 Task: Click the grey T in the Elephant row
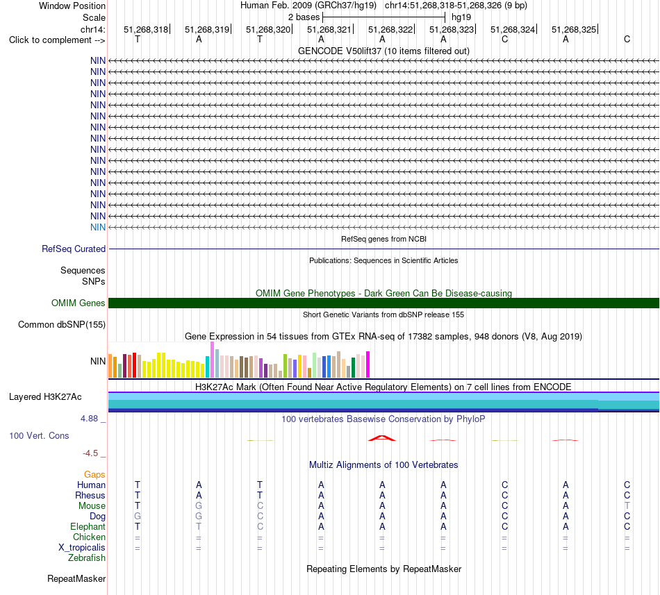(x=199, y=526)
